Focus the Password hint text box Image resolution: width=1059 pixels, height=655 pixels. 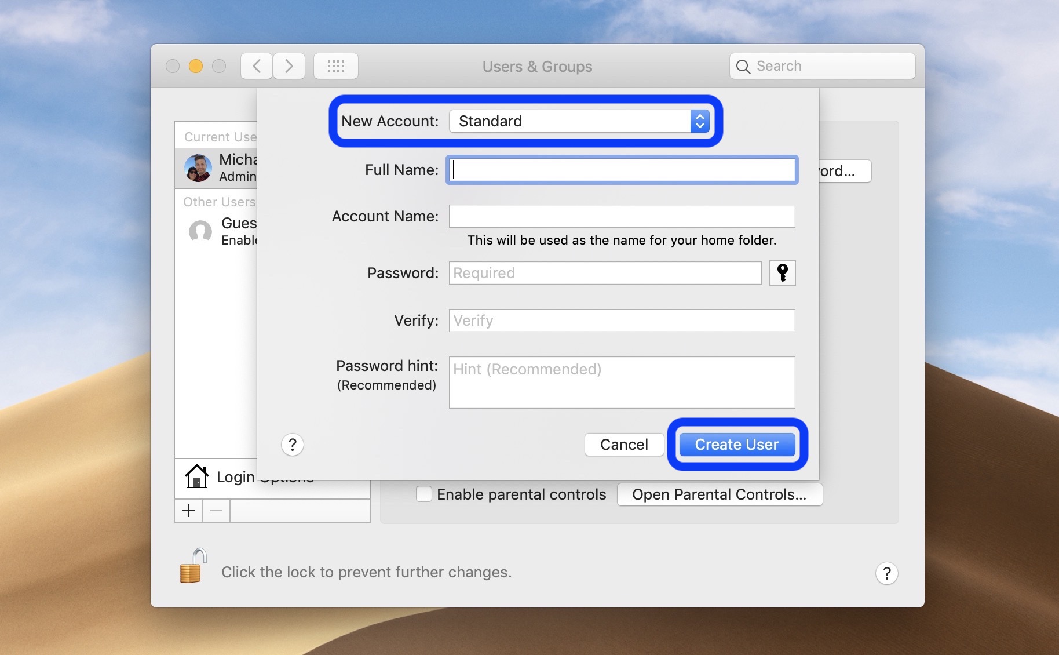[x=622, y=383]
